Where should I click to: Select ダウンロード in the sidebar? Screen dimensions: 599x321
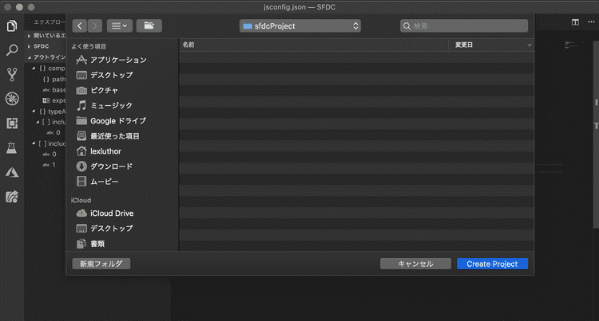[x=111, y=166]
